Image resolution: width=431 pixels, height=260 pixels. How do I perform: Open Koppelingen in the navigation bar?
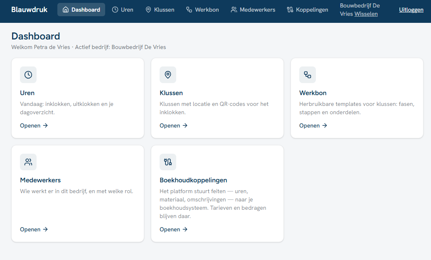pyautogui.click(x=307, y=10)
